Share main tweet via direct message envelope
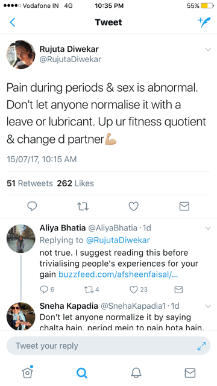The image size is (217, 386). click(x=184, y=206)
